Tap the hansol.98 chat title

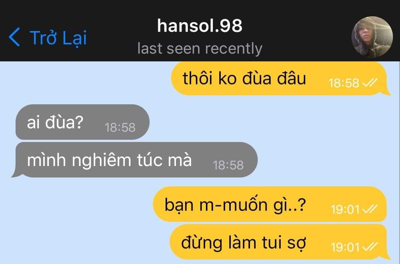200,26
